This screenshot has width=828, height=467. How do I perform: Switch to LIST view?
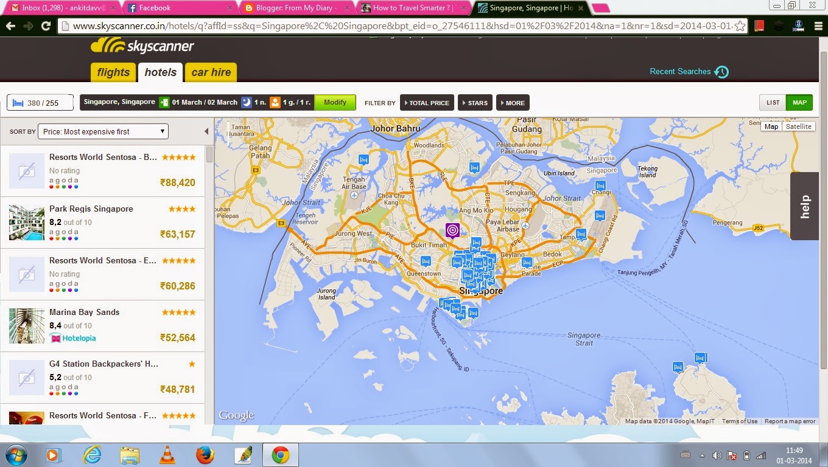(x=773, y=103)
